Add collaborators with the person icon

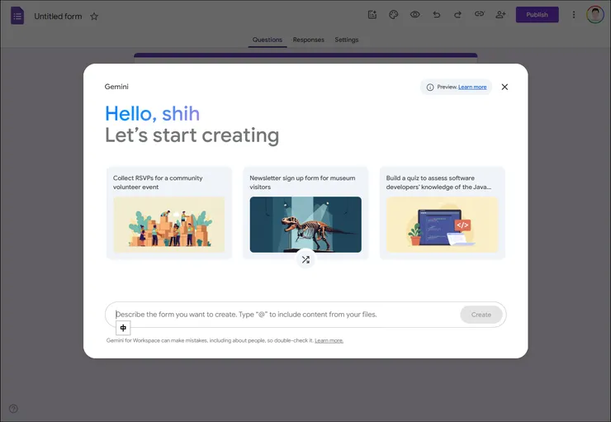(500, 15)
